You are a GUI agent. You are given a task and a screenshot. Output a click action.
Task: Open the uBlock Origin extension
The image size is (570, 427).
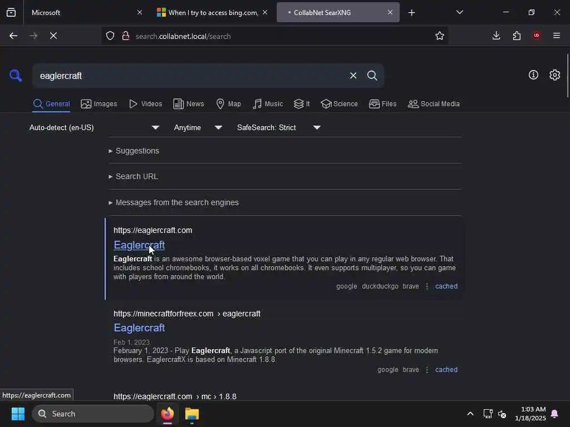[x=537, y=36]
